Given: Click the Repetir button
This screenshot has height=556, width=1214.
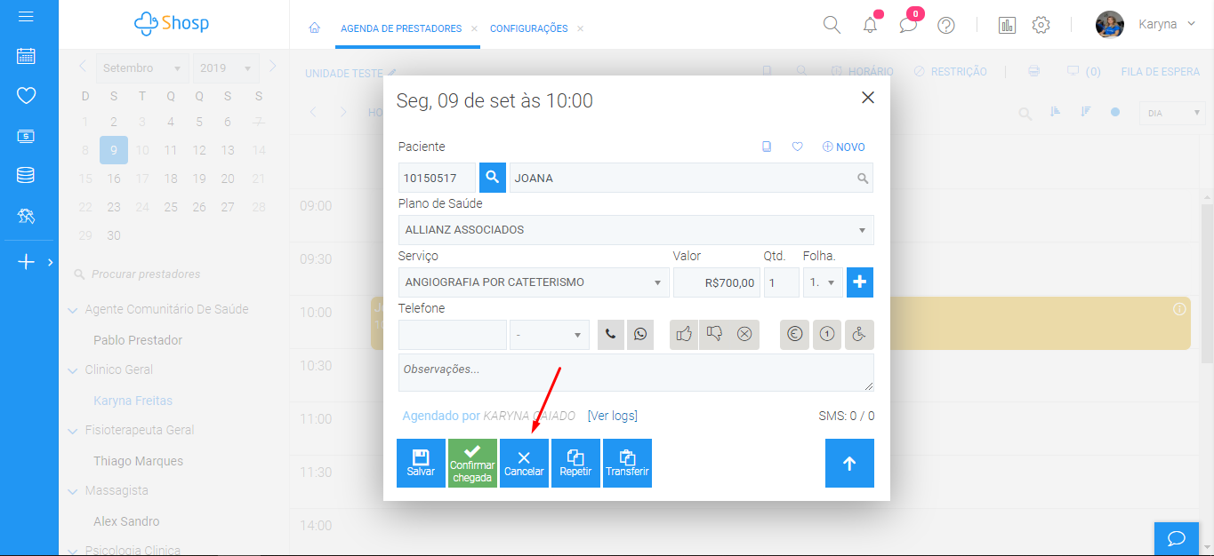Looking at the screenshot, I should [575, 464].
